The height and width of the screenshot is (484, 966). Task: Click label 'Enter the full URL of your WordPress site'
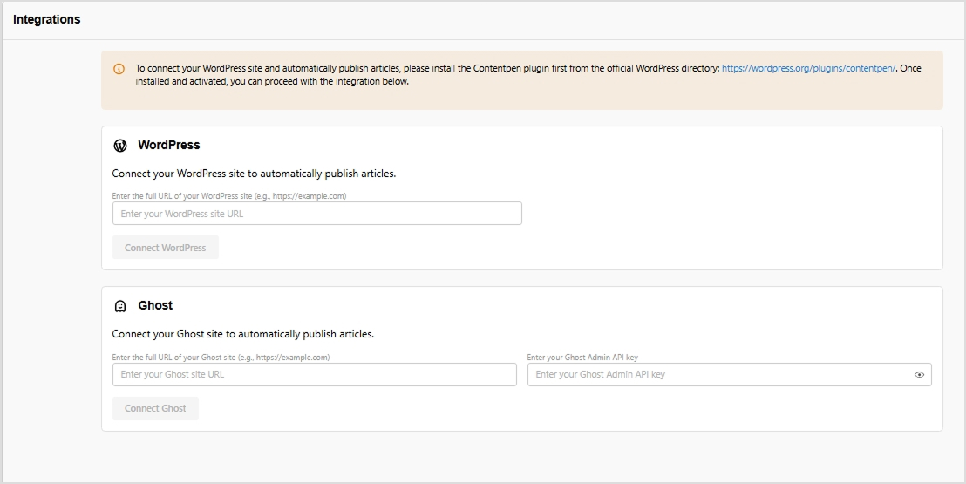click(x=228, y=196)
